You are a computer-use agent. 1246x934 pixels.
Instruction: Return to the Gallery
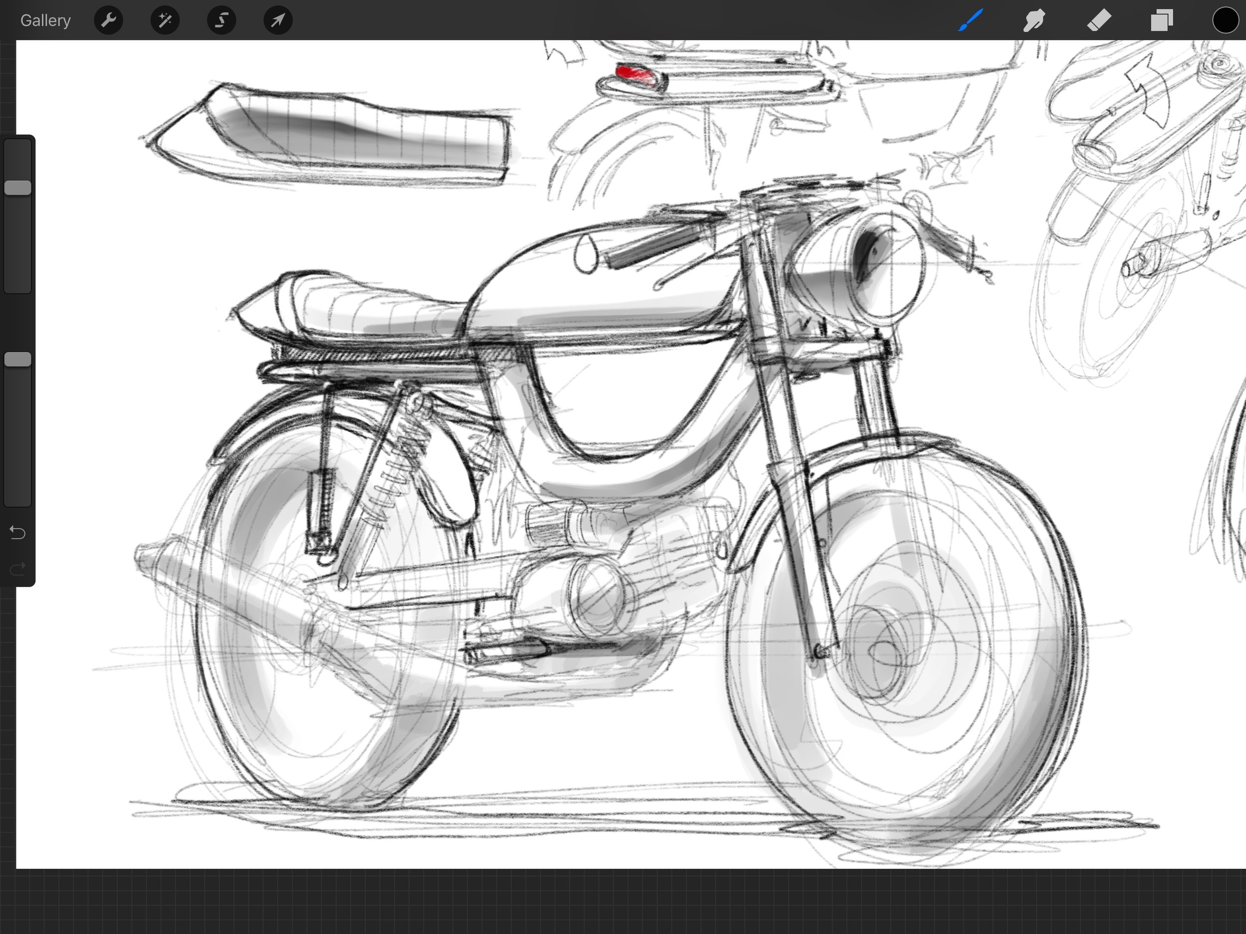pyautogui.click(x=45, y=21)
